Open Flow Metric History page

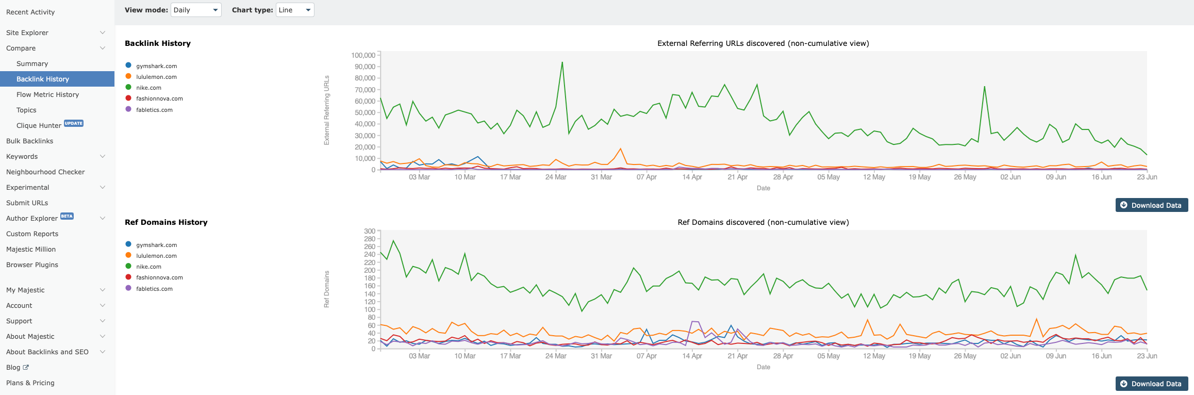47,94
